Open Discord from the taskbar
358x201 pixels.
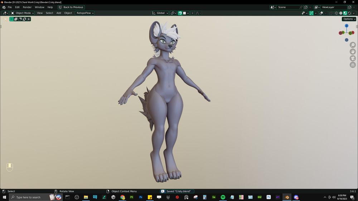pyautogui.click(x=296, y=197)
